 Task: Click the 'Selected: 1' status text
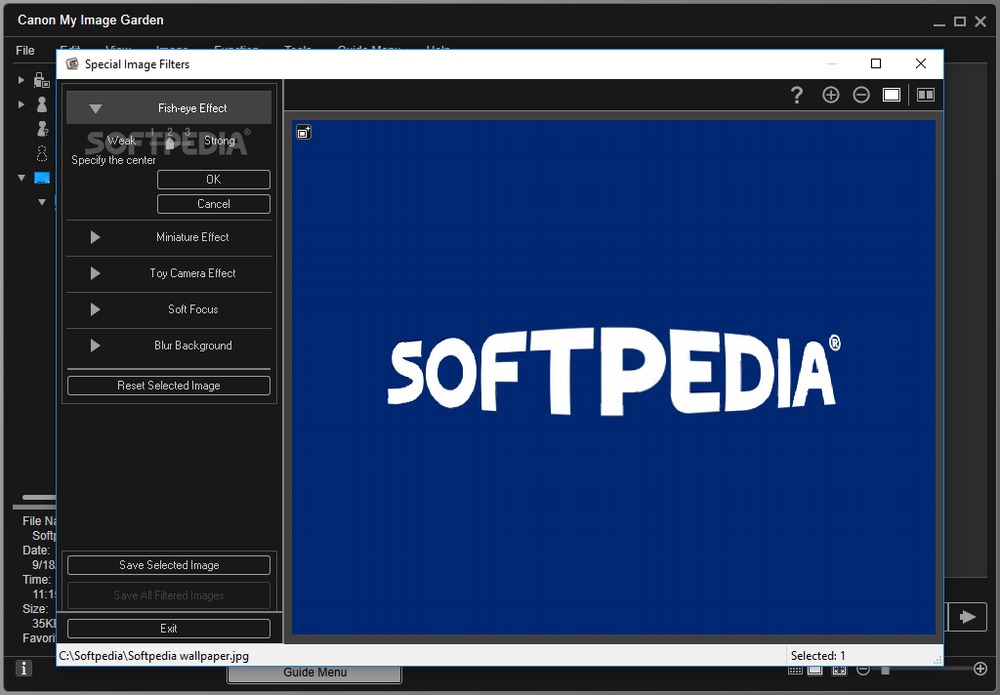click(817, 656)
